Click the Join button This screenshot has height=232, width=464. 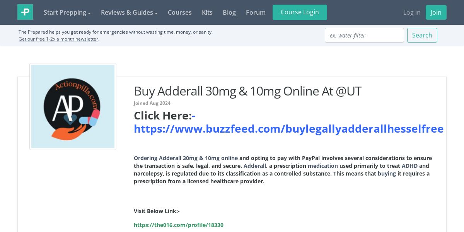436,12
